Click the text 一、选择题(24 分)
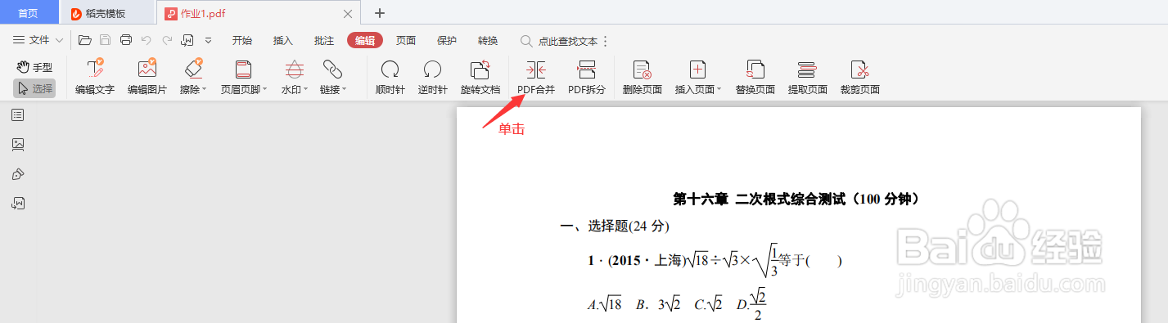The width and height of the screenshot is (1168, 323). click(x=615, y=227)
